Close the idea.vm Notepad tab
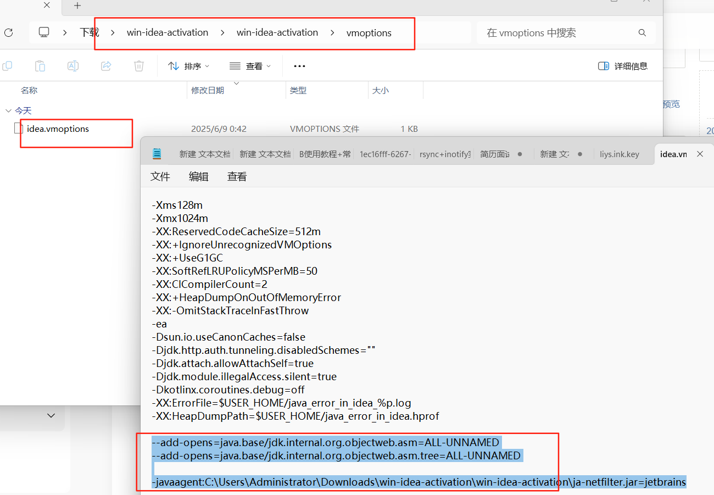Viewport: 714px width, 495px height. tap(700, 154)
